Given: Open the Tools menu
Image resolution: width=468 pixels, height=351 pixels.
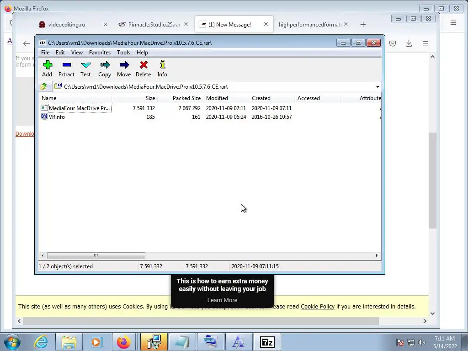Looking at the screenshot, I should [x=123, y=53].
